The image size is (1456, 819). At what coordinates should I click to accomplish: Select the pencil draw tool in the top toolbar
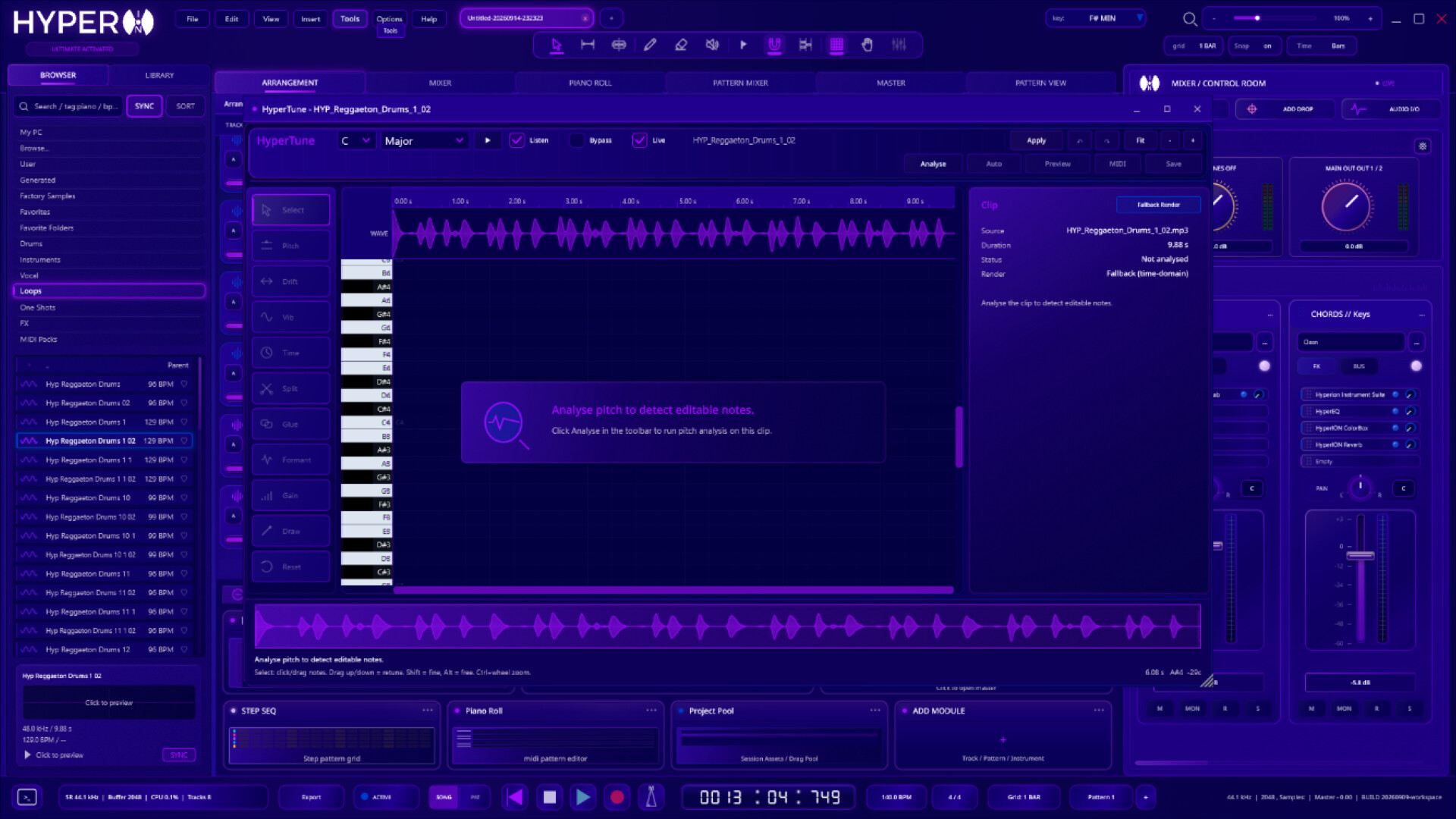(650, 45)
